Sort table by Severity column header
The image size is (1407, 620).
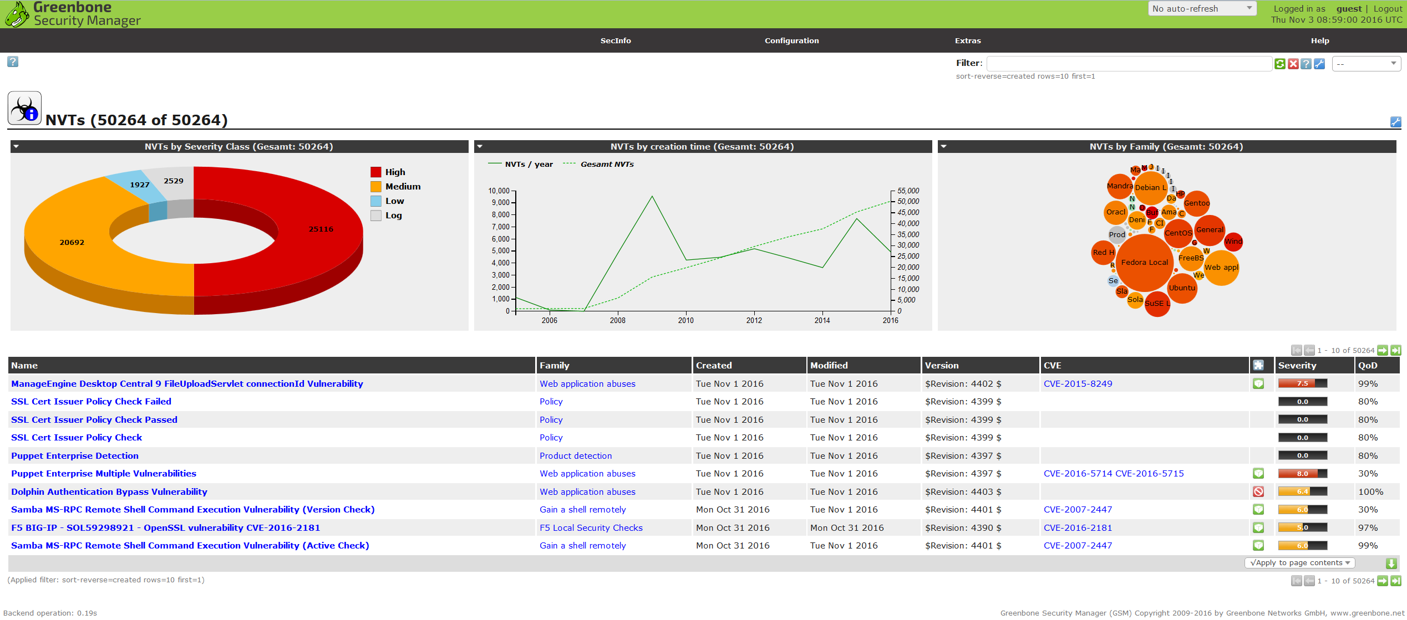1297,365
